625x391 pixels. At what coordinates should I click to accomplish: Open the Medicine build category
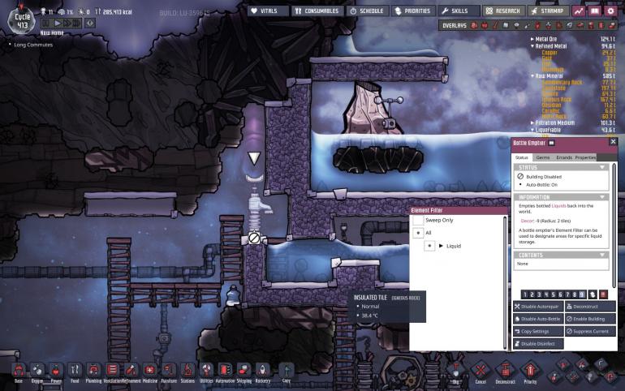150,371
